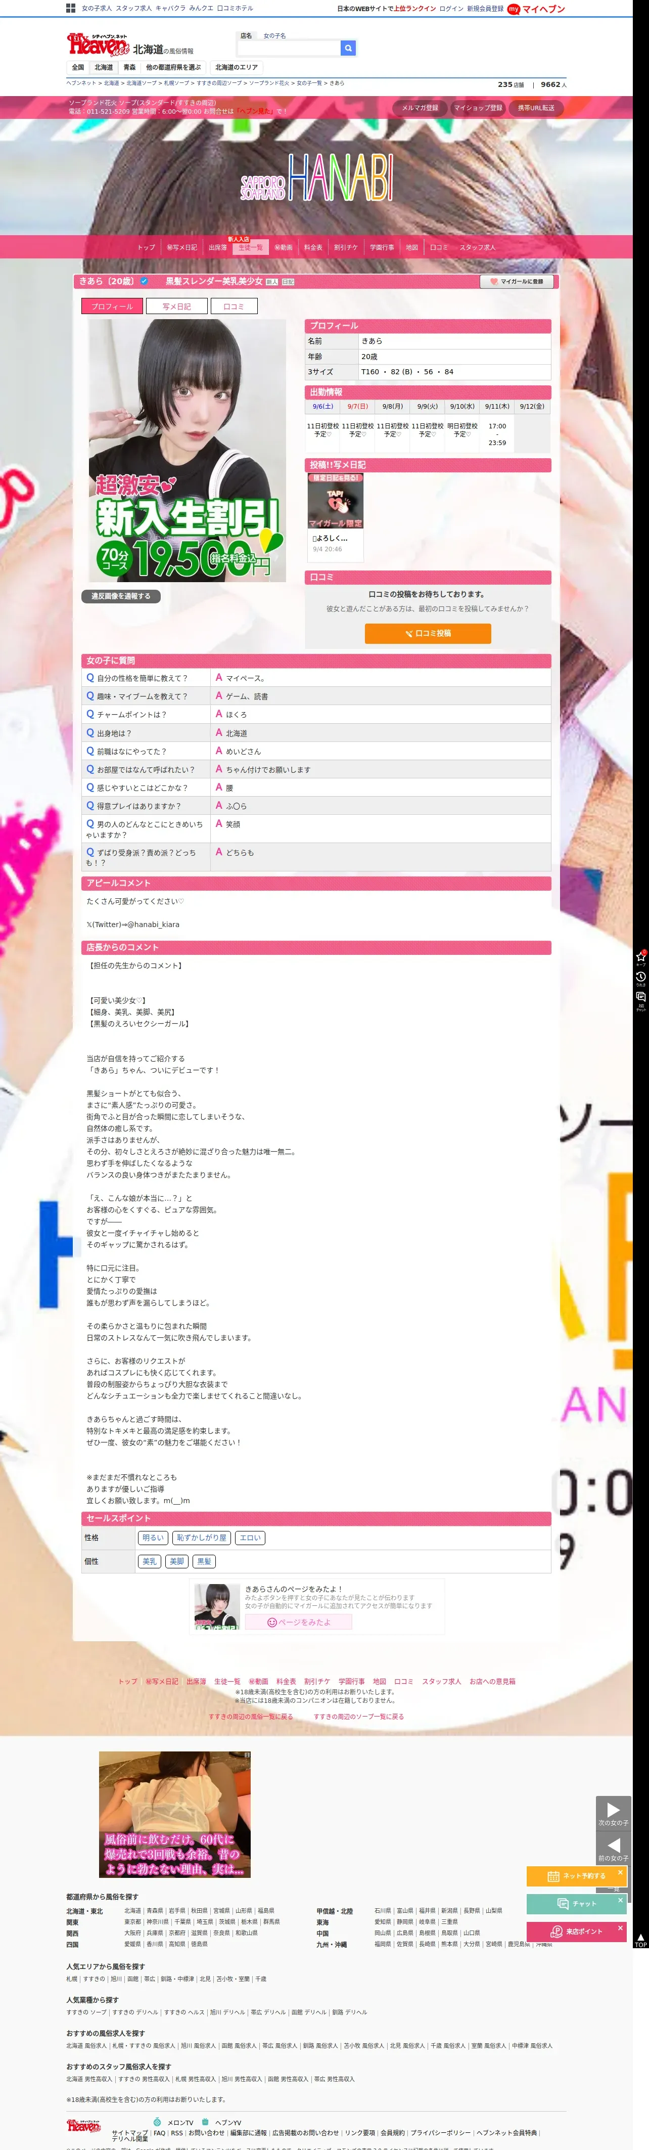This screenshot has height=2150, width=649.
Task: Click お店への意見箱 link
Action: pos(492,1682)
